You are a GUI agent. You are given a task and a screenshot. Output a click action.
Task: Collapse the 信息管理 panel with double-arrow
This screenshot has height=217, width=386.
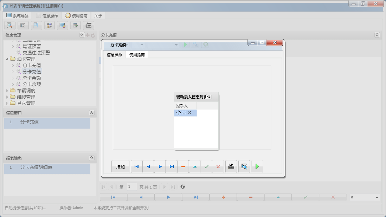82,35
